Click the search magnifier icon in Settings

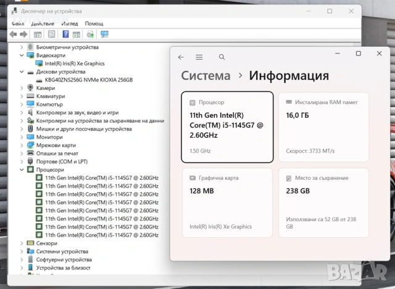[x=222, y=57]
